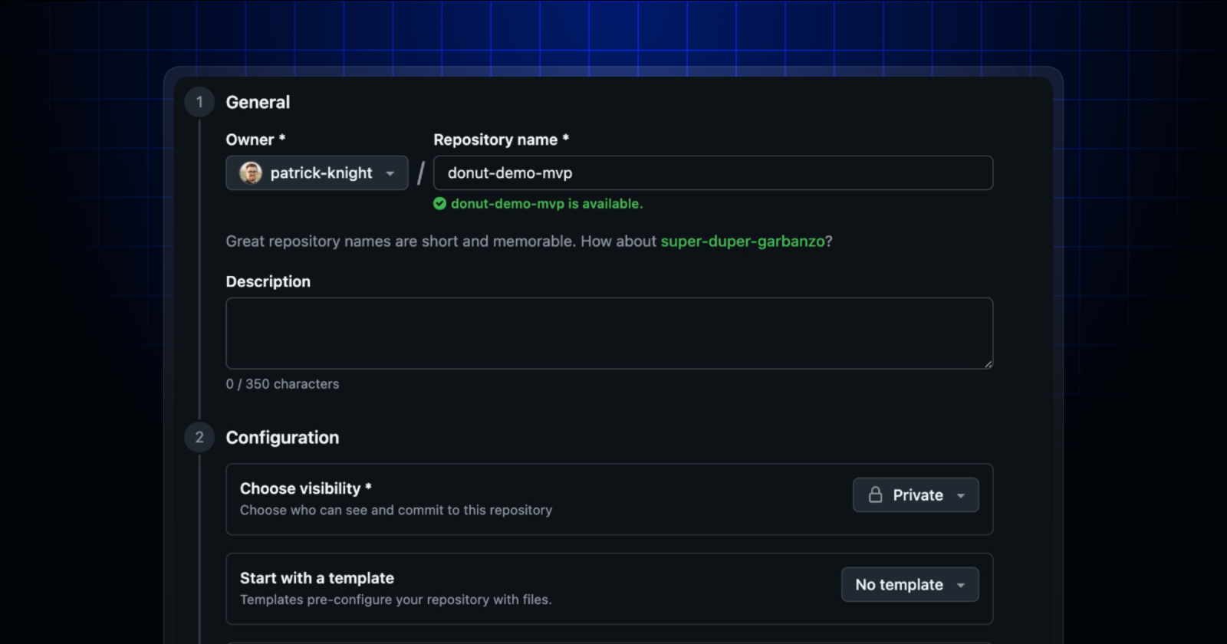Image resolution: width=1227 pixels, height=644 pixels.
Task: Click the lock icon on the Private visibility button
Action: tap(877, 495)
